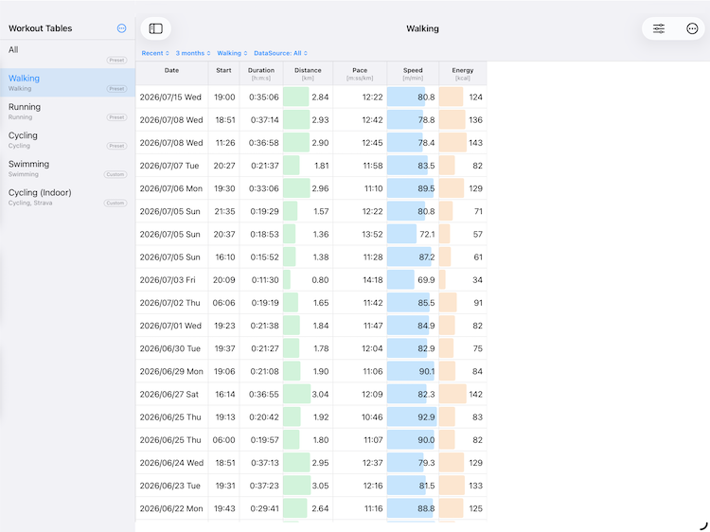Click the 2026/06/22 Mon date cell

click(x=171, y=508)
